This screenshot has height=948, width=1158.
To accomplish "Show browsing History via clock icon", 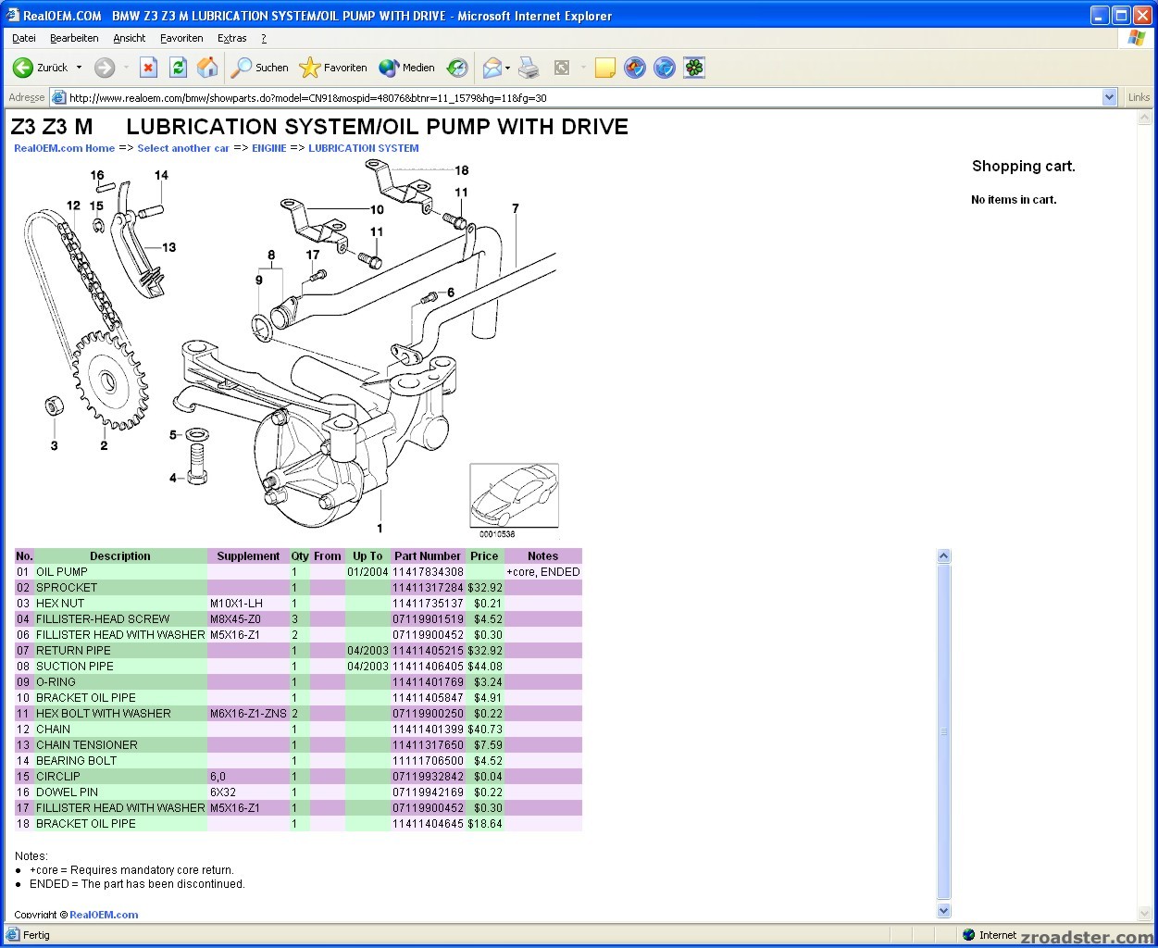I will [457, 68].
